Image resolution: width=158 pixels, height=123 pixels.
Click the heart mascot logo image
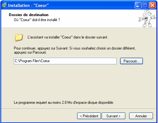(147, 19)
